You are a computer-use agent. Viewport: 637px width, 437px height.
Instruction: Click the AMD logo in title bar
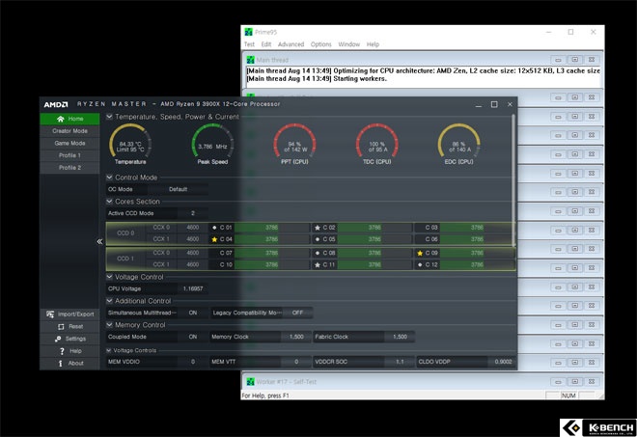click(56, 104)
